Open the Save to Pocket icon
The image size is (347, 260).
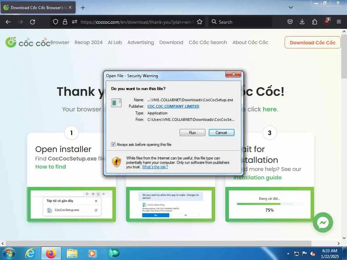[290, 22]
